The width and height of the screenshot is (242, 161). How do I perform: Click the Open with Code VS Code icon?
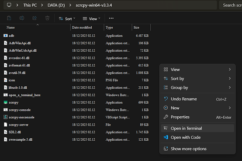(166, 137)
